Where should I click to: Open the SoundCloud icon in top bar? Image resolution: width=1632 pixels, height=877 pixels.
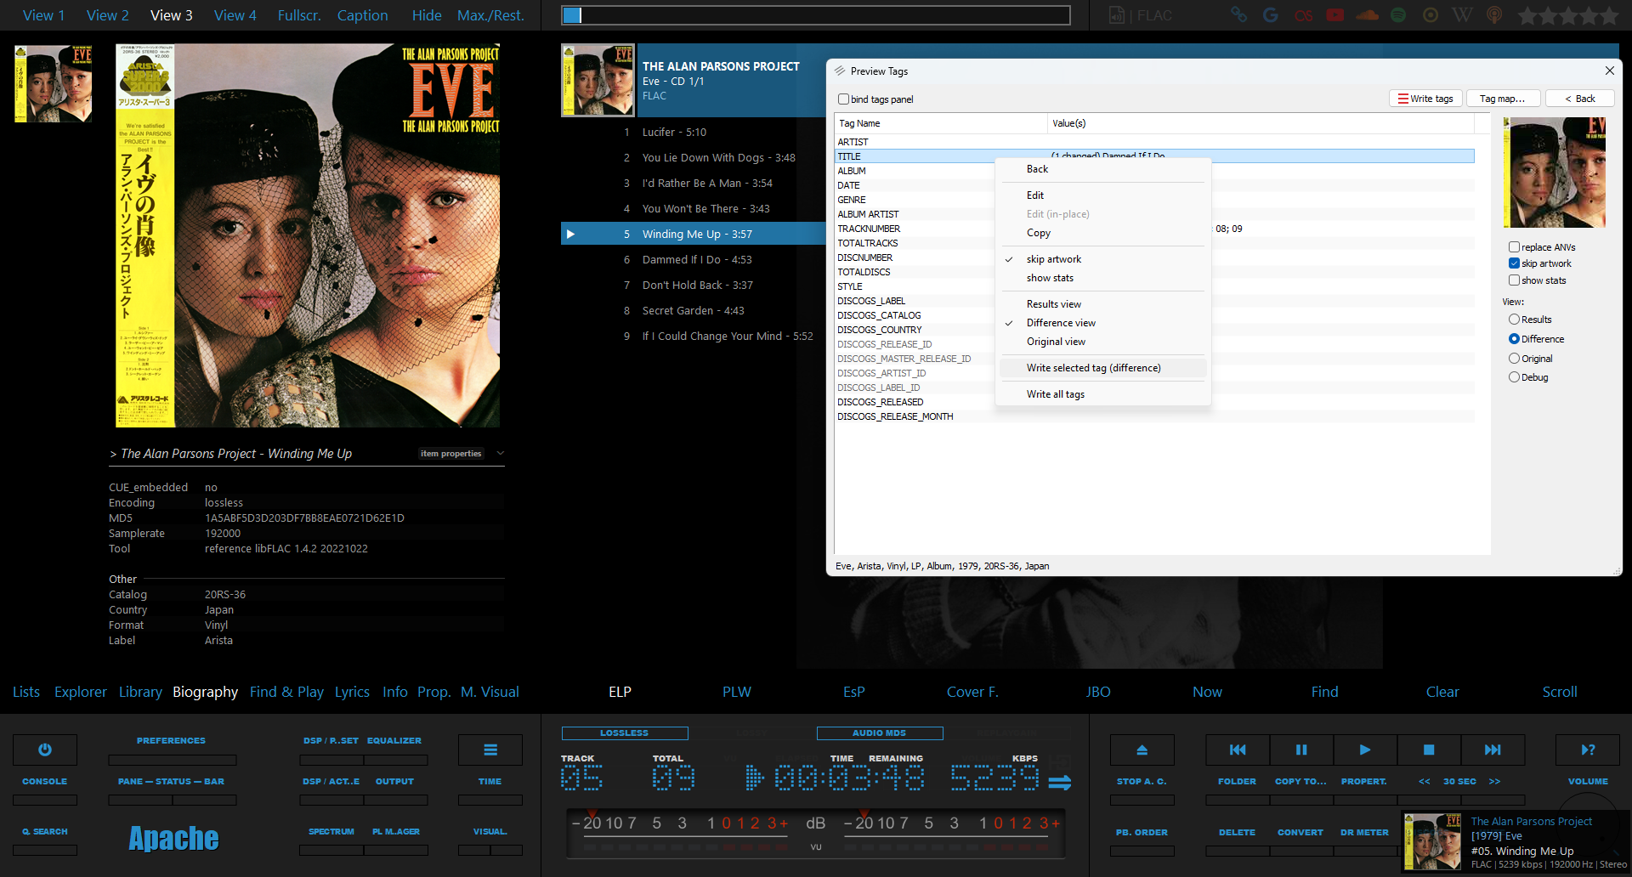[1368, 14]
